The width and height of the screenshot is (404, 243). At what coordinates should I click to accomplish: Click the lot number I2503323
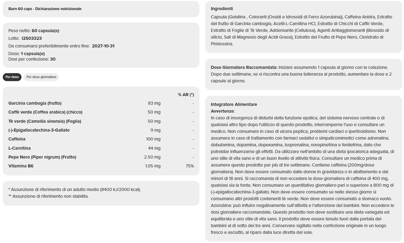32,38
